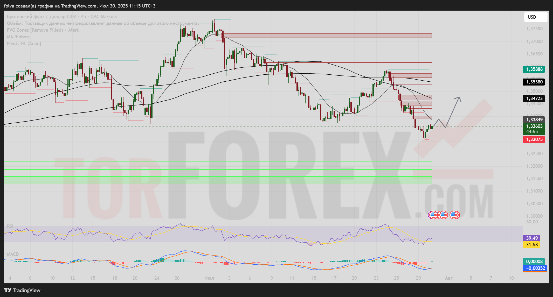
Task: Click the Авг month label on time axis
Action: [449, 278]
